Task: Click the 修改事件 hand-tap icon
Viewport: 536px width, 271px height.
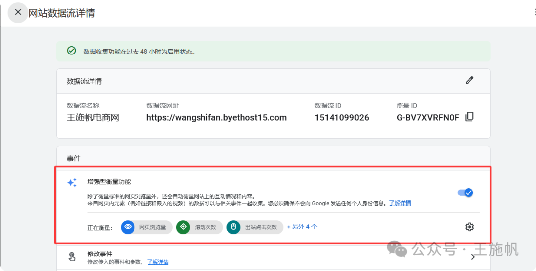Action: [72, 257]
